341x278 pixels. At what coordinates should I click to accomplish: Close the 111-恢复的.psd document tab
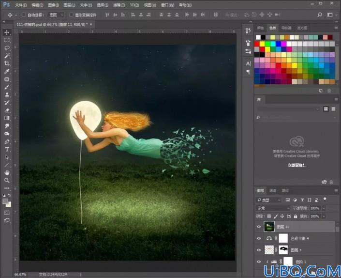pos(91,24)
